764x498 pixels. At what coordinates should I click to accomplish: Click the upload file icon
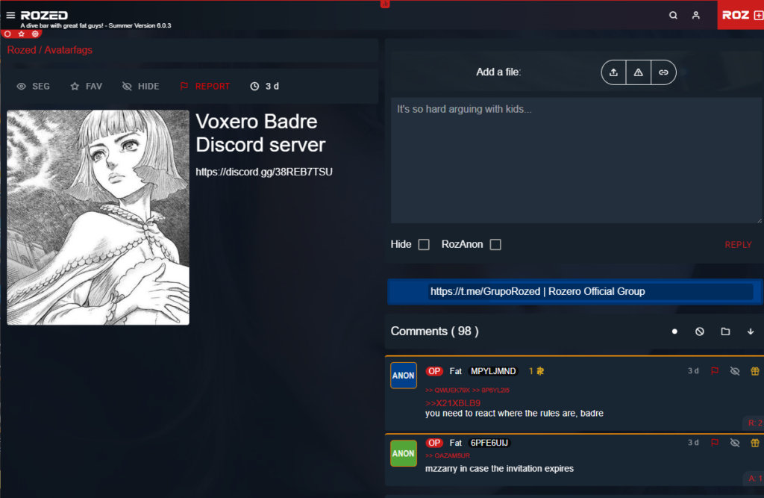pos(613,72)
